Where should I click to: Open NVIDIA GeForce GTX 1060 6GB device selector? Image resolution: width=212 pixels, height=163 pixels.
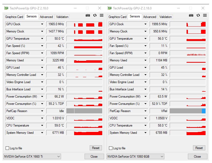coord(135,157)
